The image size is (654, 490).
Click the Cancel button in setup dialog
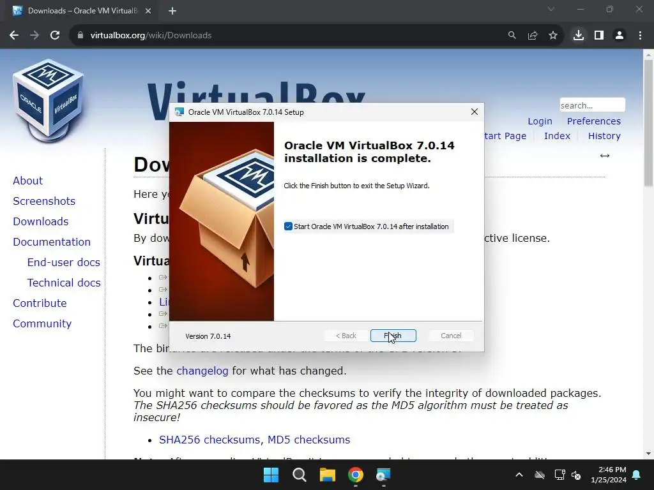click(451, 336)
